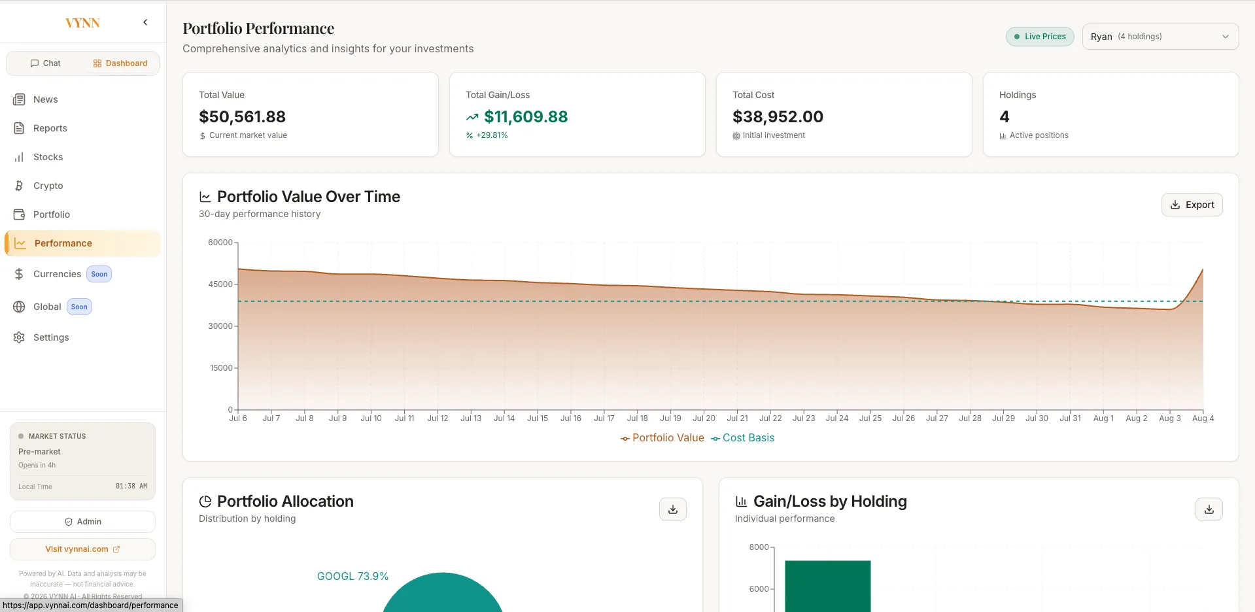Viewport: 1255px width, 612px height.
Task: Click the 'Opens in 4h' text
Action: [x=37, y=466]
